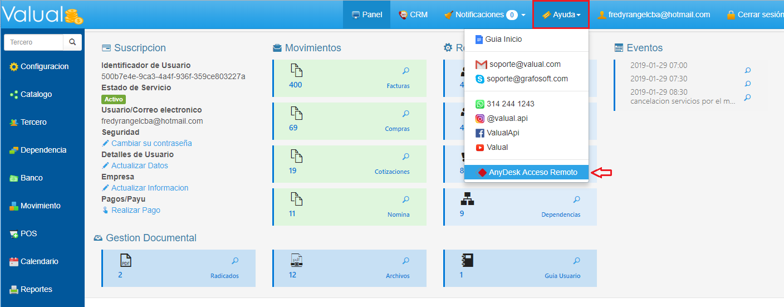Image resolution: width=784 pixels, height=307 pixels.
Task: Click the Dependencias hierarchy icon
Action: 467,199
